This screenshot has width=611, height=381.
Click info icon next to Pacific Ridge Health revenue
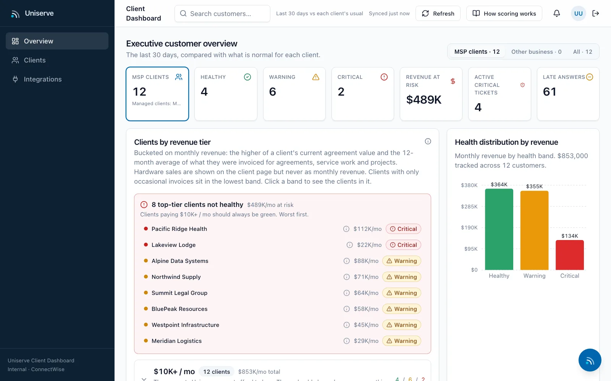346,229
